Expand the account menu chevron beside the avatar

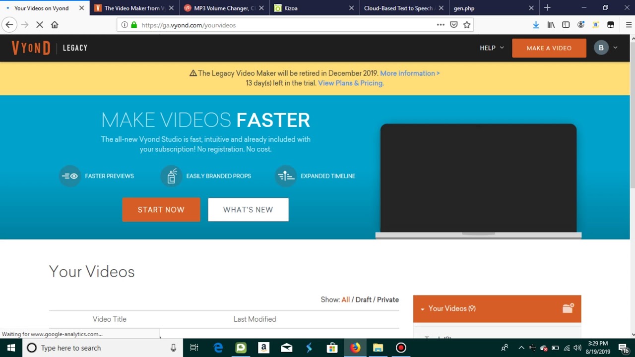tap(616, 48)
